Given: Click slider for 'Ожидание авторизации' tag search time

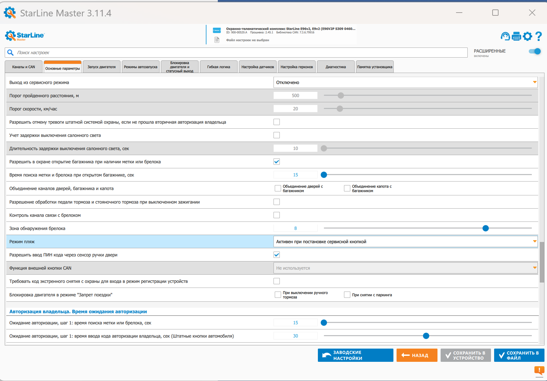Looking at the screenshot, I should tap(324, 322).
